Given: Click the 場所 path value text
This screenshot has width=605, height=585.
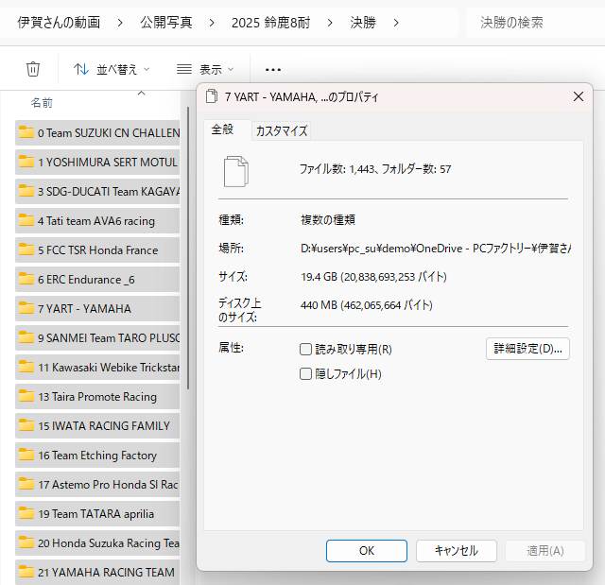Looking at the screenshot, I should coord(436,249).
